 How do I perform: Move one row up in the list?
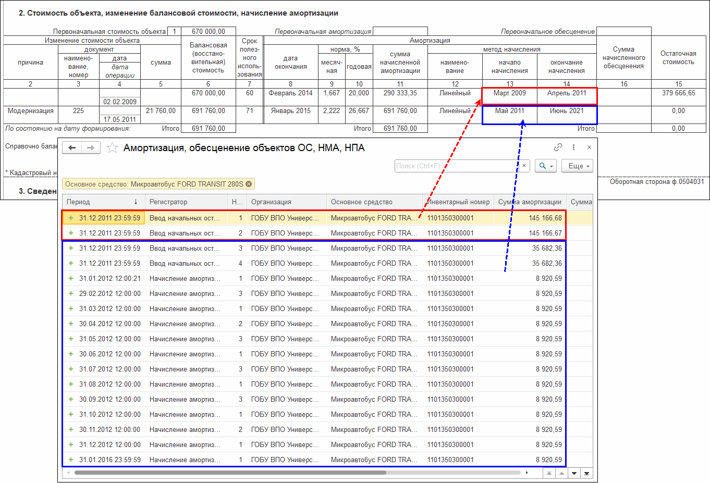pos(561,473)
